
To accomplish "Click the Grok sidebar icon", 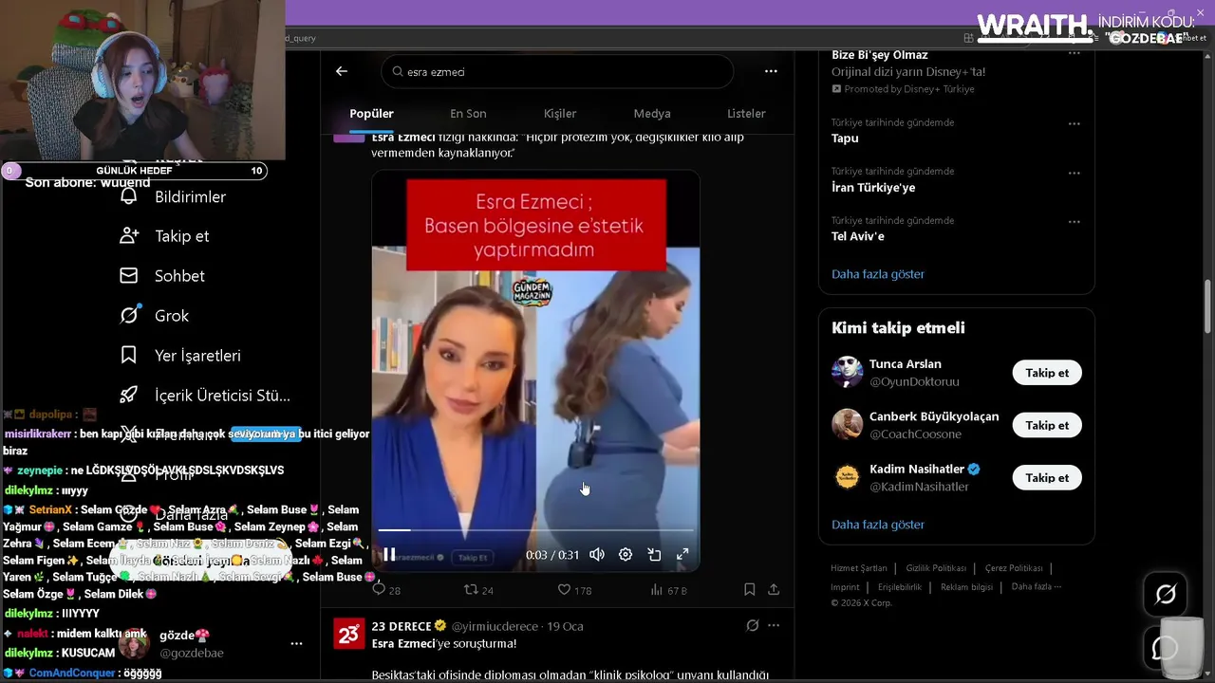I will point(129,316).
